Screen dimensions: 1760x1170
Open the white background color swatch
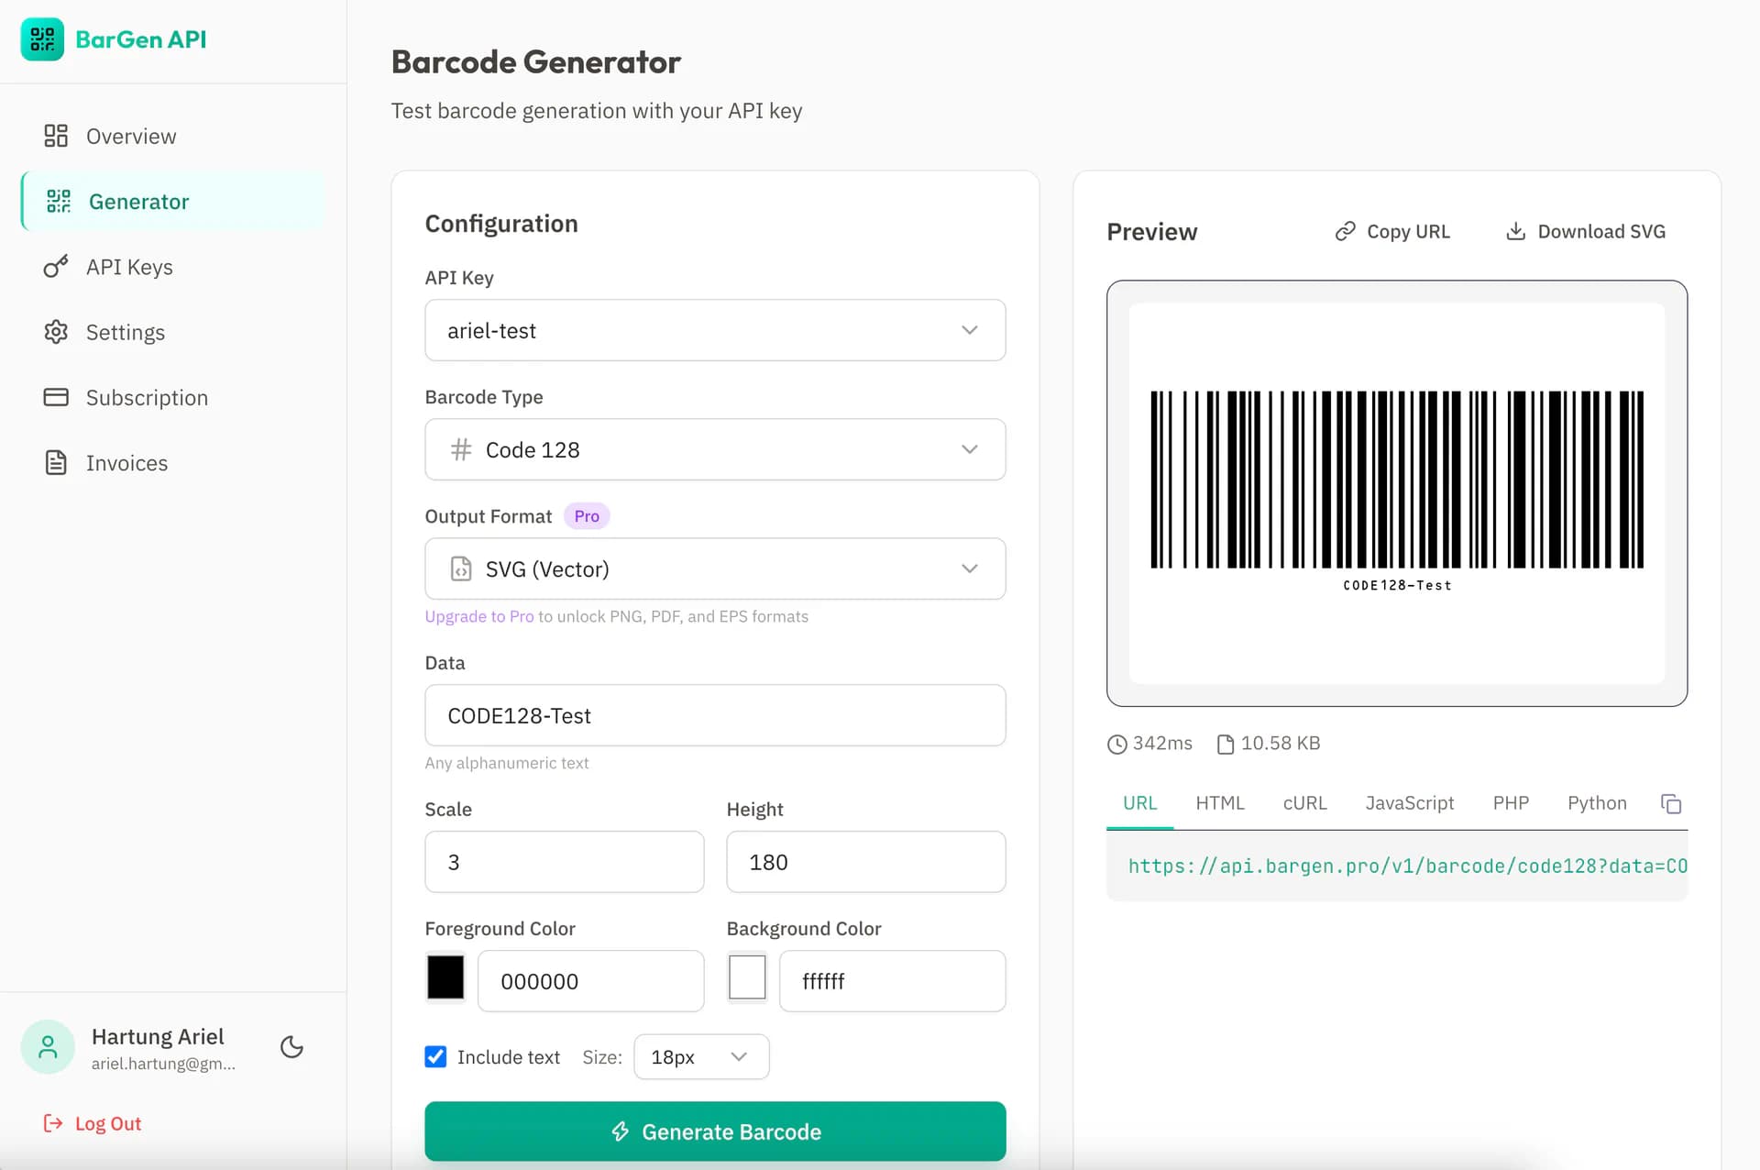pos(747,977)
